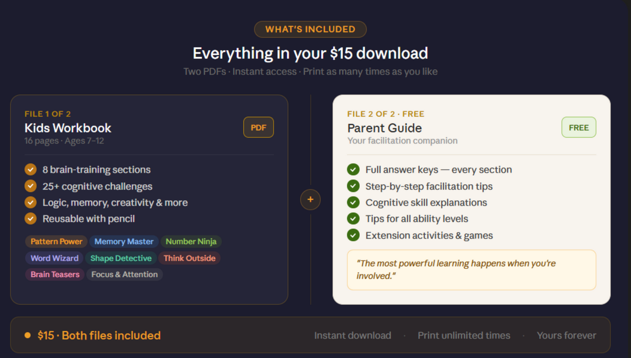Click green checkmark beside Cognitive skill explanations
Image resolution: width=631 pixels, height=358 pixels.
(353, 203)
